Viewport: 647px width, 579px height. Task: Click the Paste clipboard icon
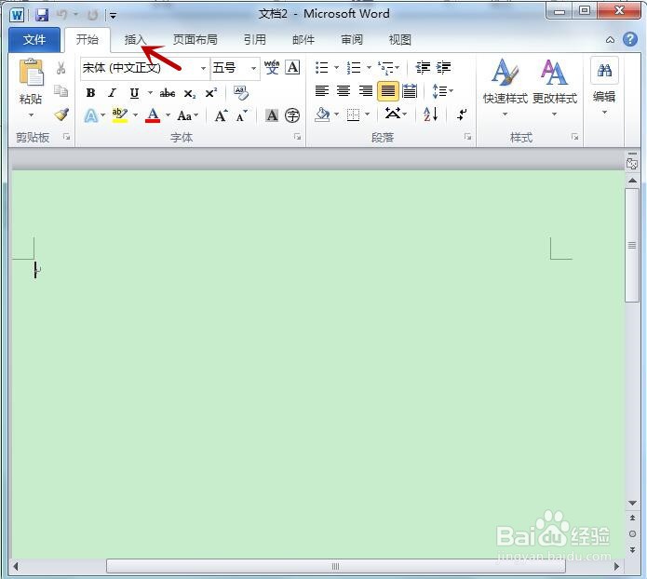[x=31, y=73]
